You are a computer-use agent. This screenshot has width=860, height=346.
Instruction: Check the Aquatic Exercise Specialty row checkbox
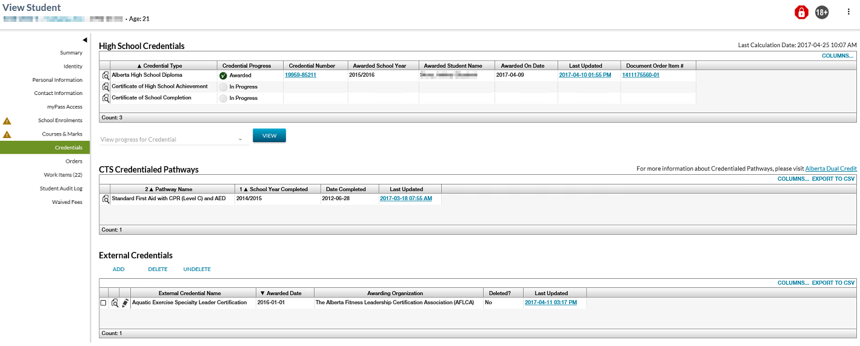point(103,302)
